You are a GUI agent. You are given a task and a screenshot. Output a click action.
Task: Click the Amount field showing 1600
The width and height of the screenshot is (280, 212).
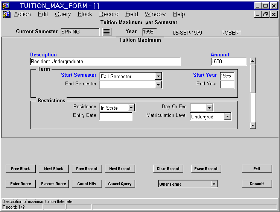[228, 62]
